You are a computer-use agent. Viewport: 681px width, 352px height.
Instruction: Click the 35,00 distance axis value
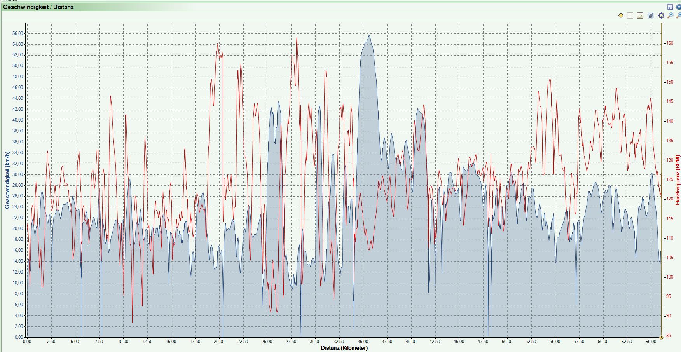tap(363, 342)
